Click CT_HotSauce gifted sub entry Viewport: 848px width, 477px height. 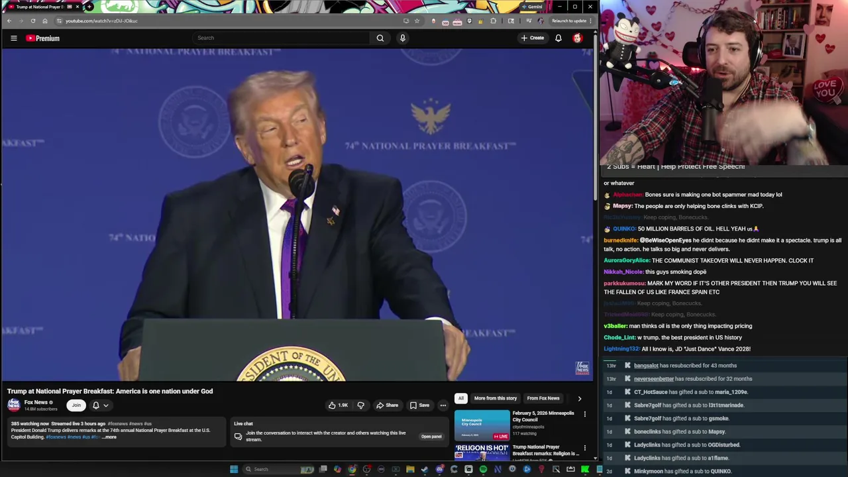pos(691,392)
